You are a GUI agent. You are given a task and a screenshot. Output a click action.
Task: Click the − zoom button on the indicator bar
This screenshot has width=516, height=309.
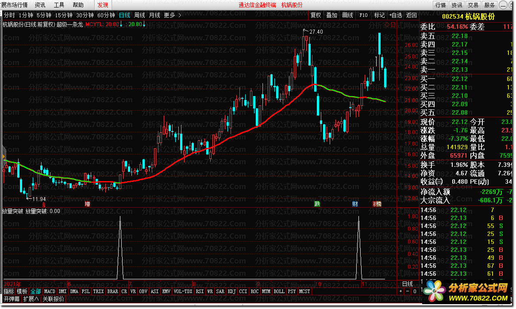[408, 291]
